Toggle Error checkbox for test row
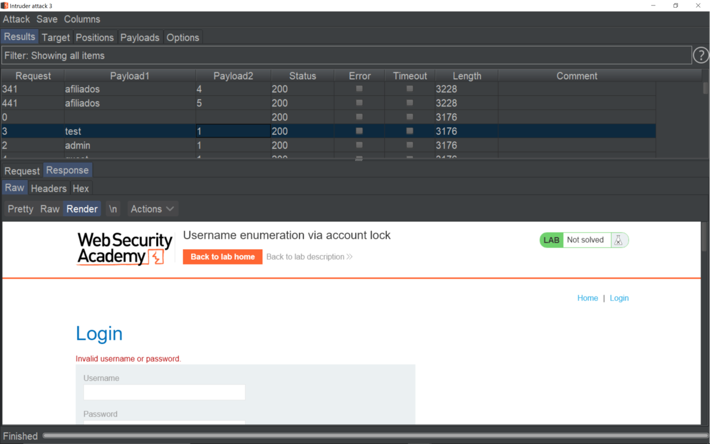The image size is (710, 444). click(x=359, y=131)
